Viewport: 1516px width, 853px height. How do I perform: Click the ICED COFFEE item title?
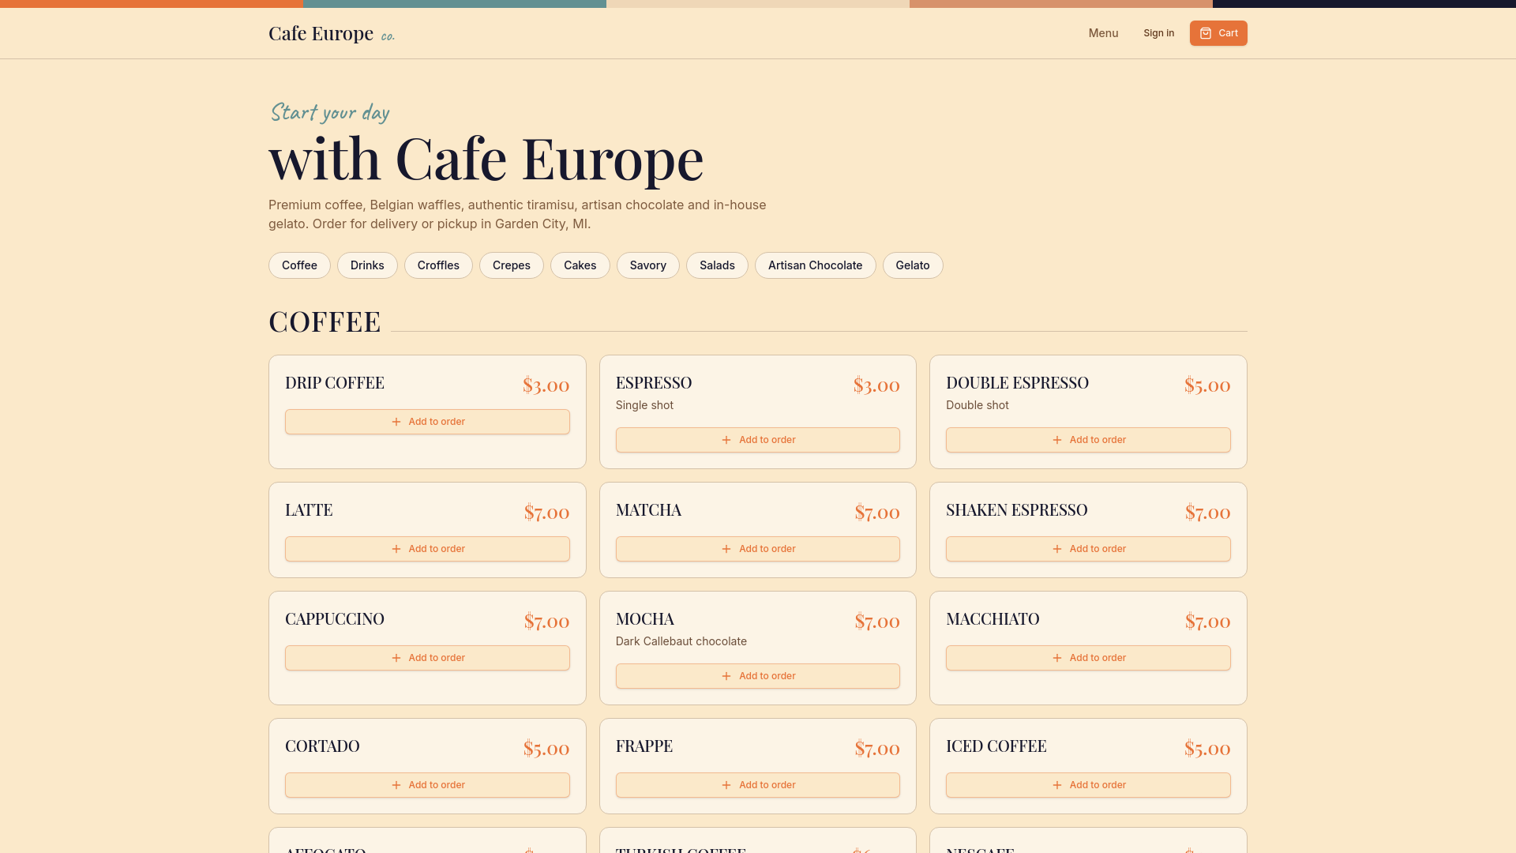coord(996,746)
